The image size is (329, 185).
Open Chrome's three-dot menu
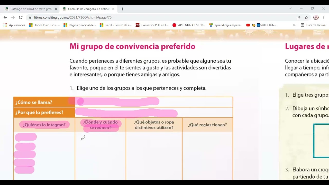click(324, 17)
